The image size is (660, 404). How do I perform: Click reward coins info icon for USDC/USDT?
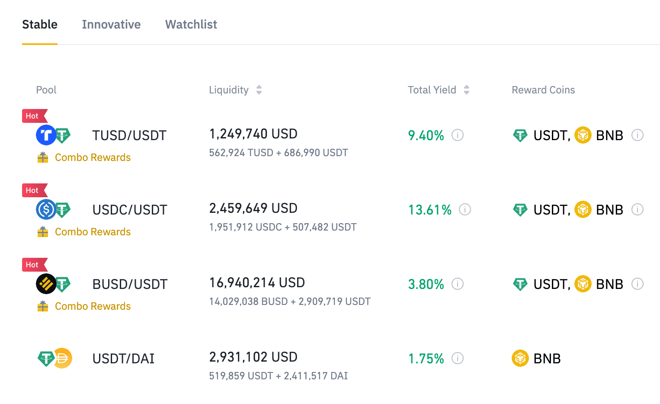[x=637, y=209]
